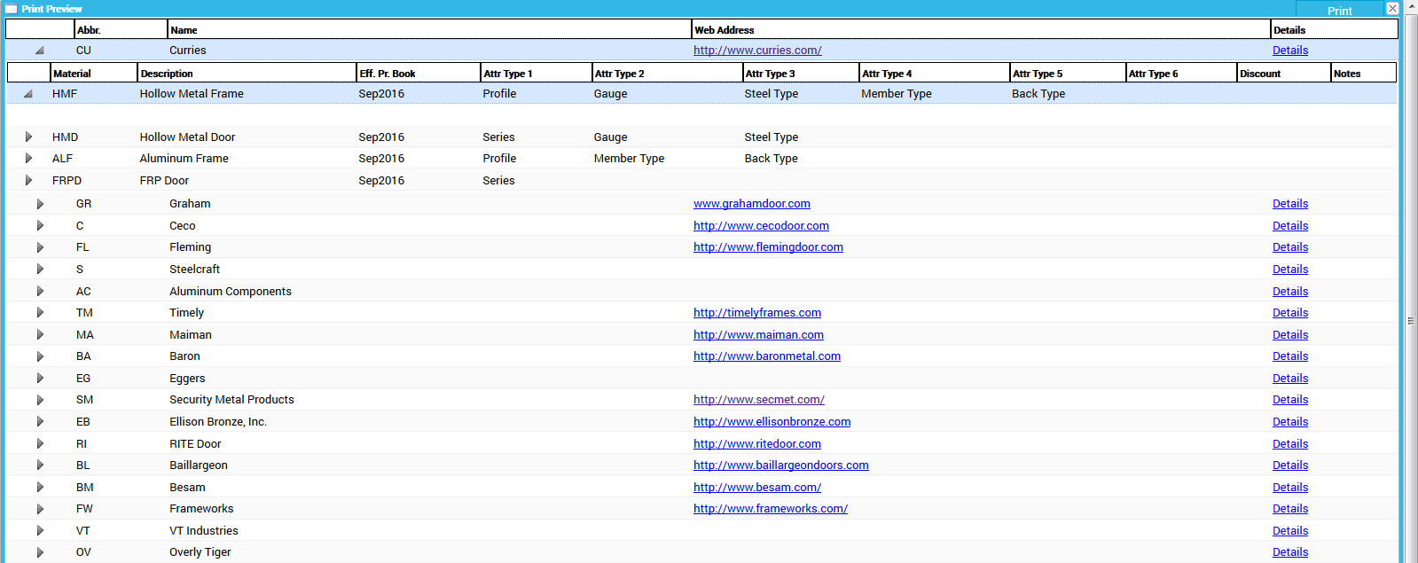Viewport: 1418px width, 563px height.
Task: Open the curries.com web address link
Action: coord(756,51)
